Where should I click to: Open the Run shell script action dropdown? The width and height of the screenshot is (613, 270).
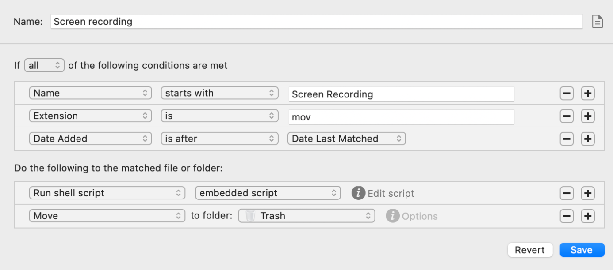107,193
